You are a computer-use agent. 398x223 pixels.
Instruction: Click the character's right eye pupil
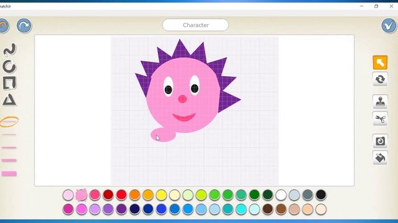pyautogui.click(x=195, y=89)
